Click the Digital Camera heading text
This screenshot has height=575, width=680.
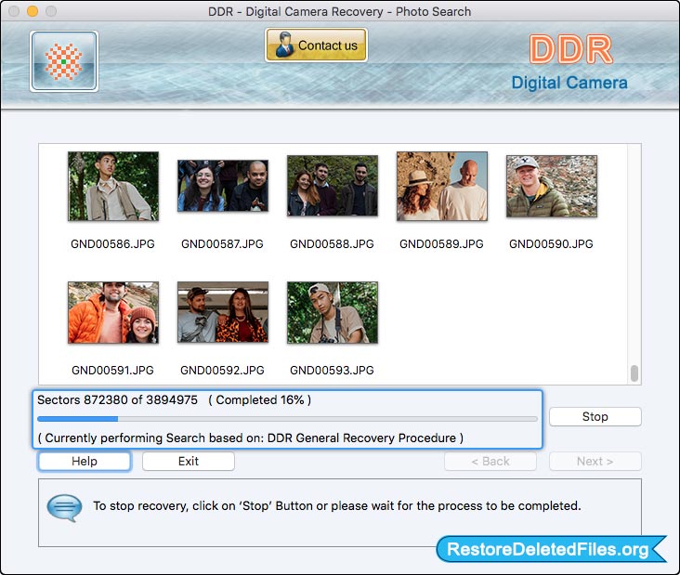(x=569, y=83)
